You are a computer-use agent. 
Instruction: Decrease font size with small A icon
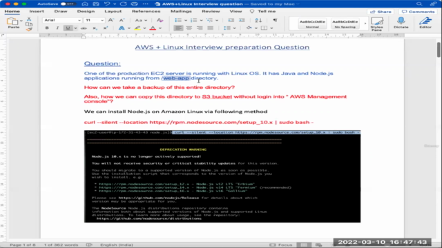(x=122, y=20)
